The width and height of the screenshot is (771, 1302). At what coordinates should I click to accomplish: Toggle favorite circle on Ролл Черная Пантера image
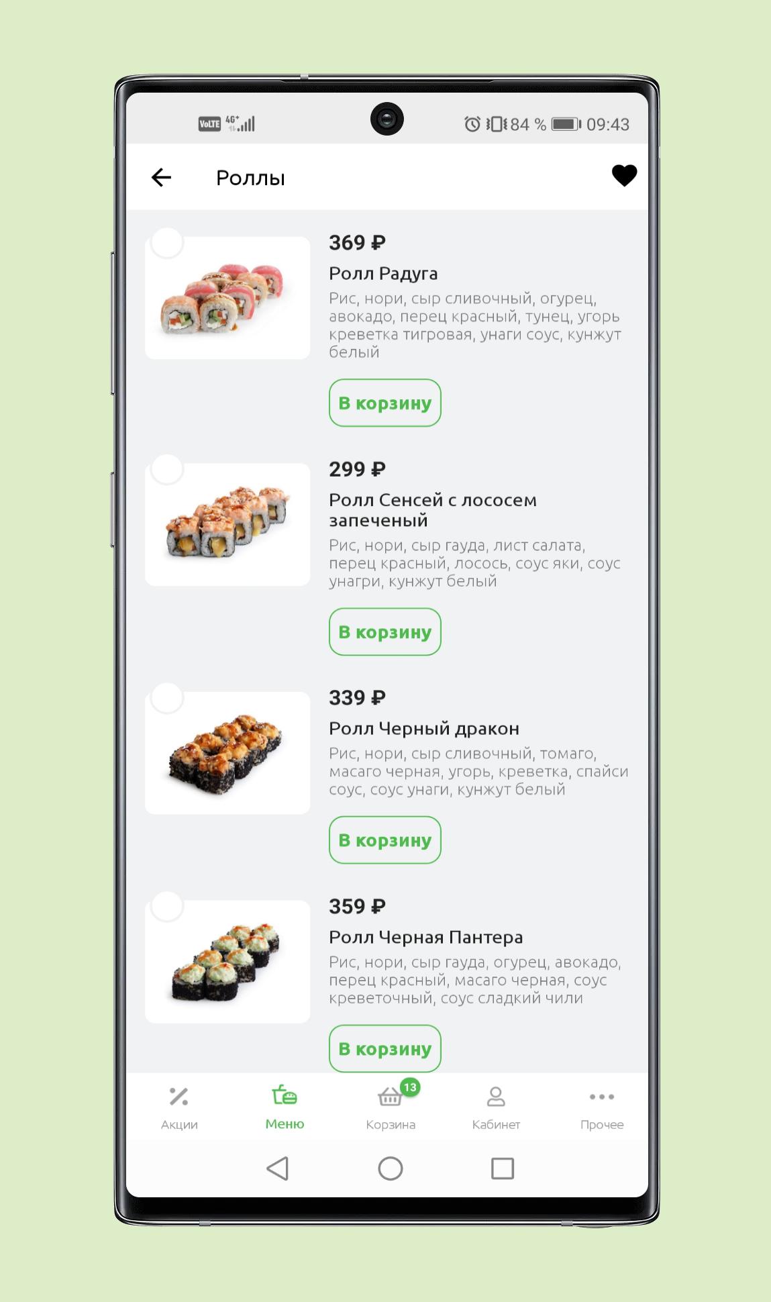pos(167,907)
